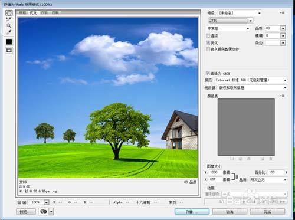Click the web shift cube icon

240,159
